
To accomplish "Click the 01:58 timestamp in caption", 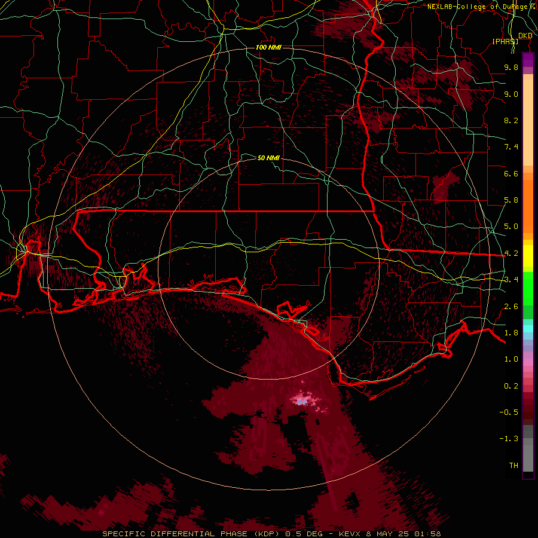I will (x=427, y=534).
